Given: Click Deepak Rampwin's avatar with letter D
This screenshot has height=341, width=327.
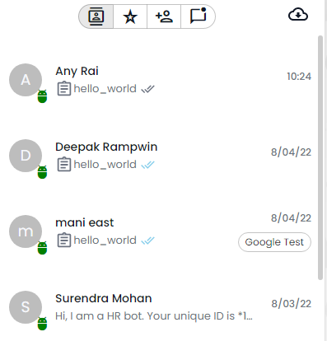Looking at the screenshot, I should [26, 156].
